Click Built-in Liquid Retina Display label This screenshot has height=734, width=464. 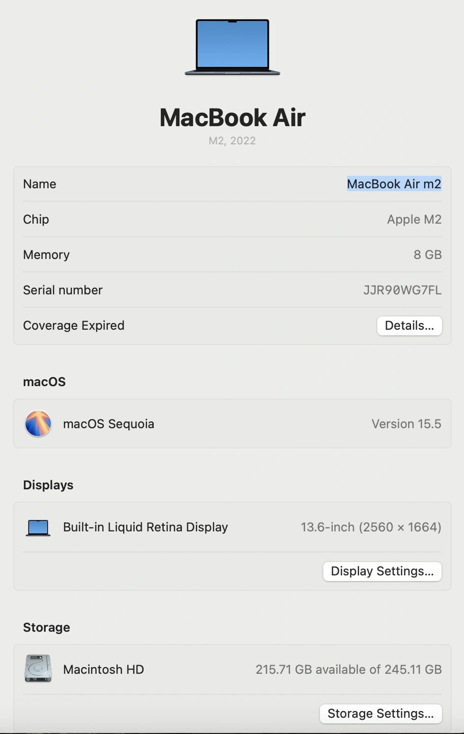(146, 527)
